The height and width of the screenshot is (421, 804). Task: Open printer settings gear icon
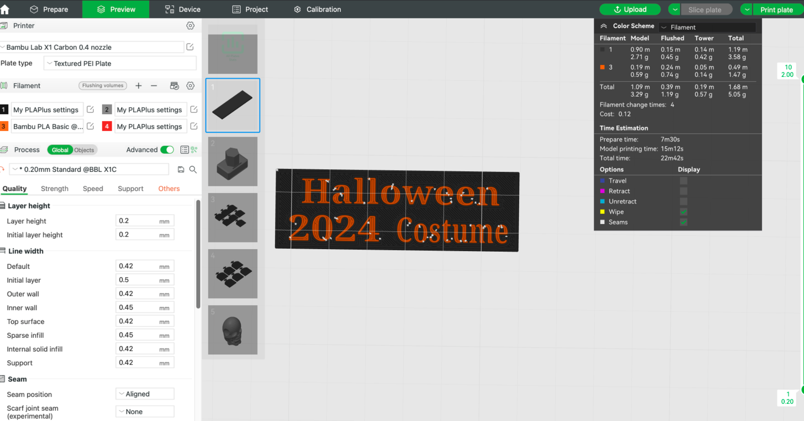190,26
